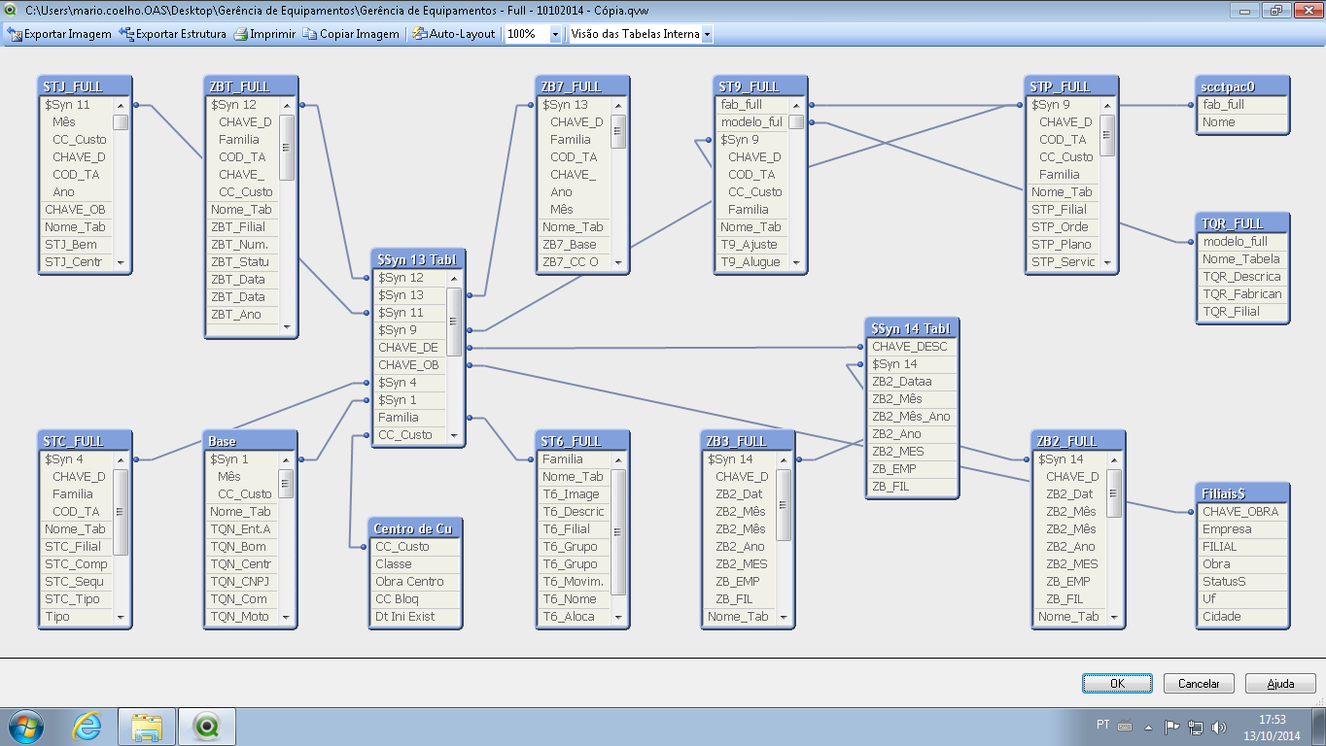Select the ZB3_FULL table header
1326x746 pixels.
[x=748, y=441]
